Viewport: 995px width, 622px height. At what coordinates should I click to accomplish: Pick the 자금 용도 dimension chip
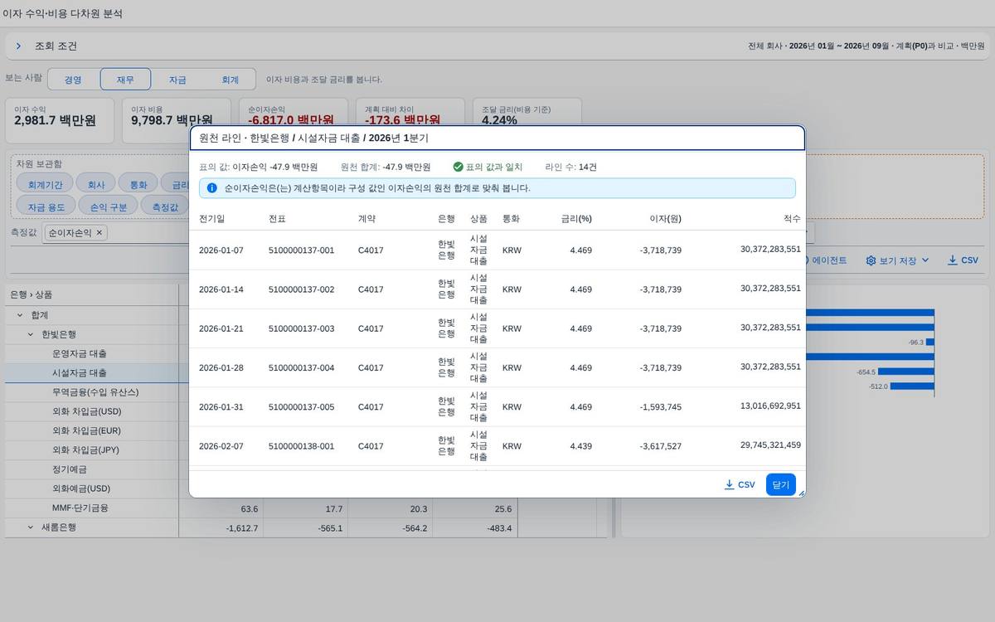(46, 207)
